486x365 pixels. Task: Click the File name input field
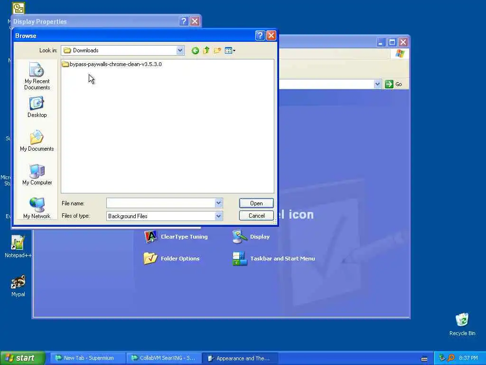click(160, 203)
